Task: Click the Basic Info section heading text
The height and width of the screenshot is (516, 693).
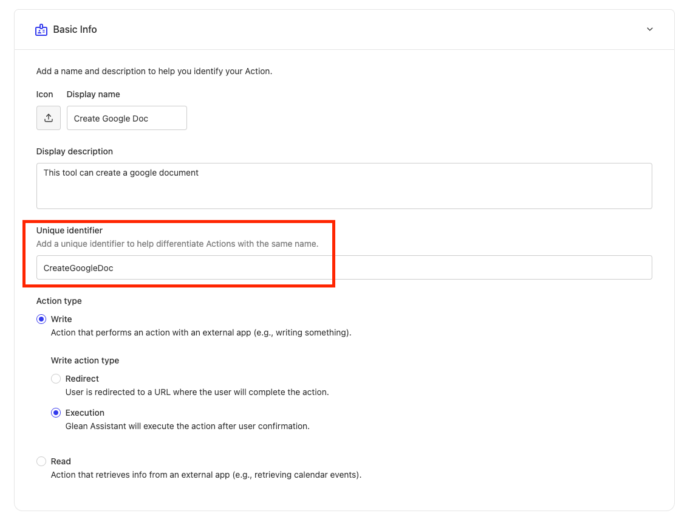Action: click(x=75, y=29)
